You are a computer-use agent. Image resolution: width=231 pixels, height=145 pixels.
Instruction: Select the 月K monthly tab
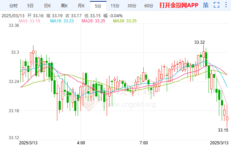click(81, 6)
